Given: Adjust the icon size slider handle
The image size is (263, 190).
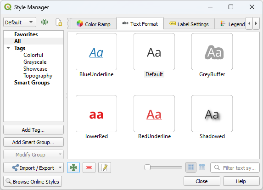Looking at the screenshot, I should pos(147,167).
